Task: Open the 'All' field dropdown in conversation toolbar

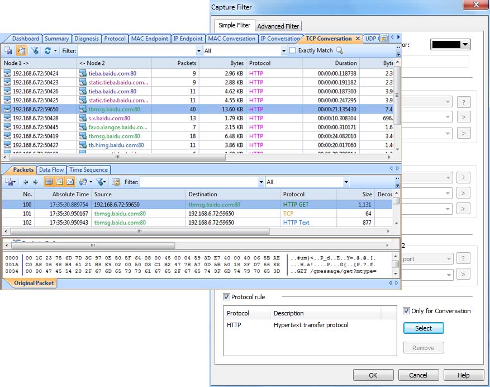Action: 284,51
